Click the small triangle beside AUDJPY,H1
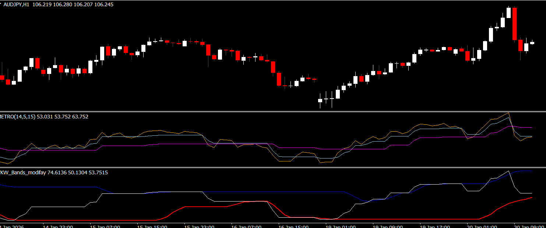The image size is (546, 228). (x=1, y=4)
